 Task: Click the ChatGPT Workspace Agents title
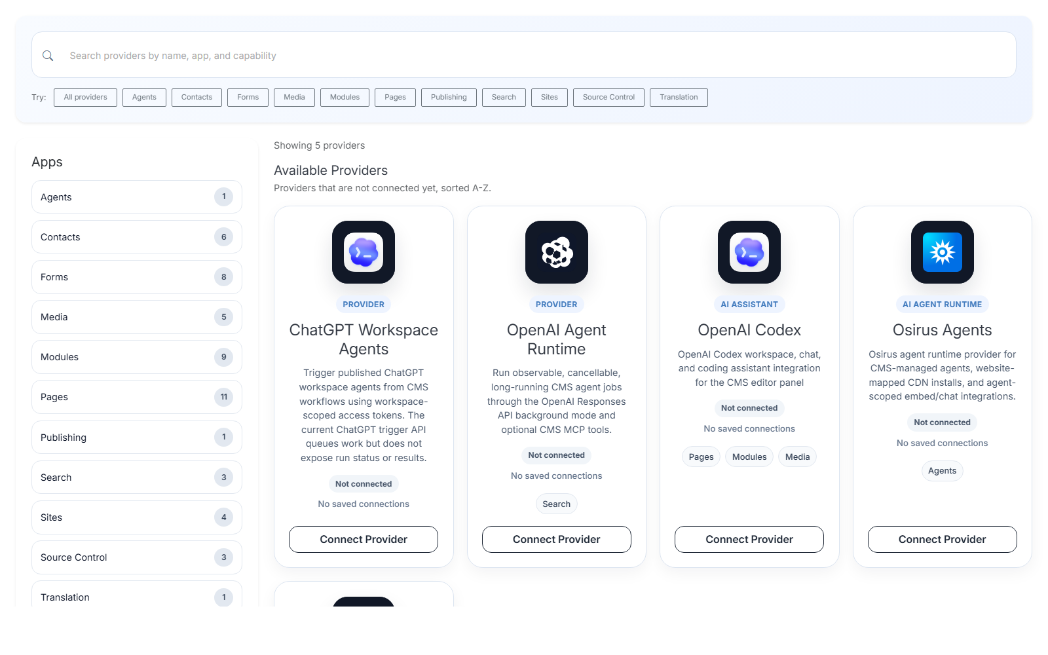click(x=364, y=339)
